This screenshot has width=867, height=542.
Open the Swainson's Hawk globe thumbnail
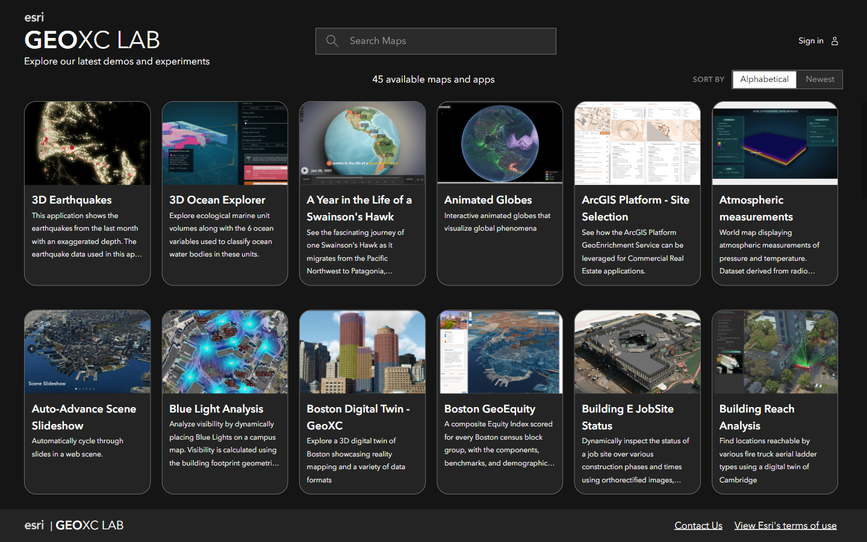coord(362,143)
